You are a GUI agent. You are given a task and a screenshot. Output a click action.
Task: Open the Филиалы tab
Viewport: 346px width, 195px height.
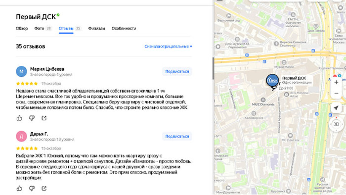pos(97,28)
